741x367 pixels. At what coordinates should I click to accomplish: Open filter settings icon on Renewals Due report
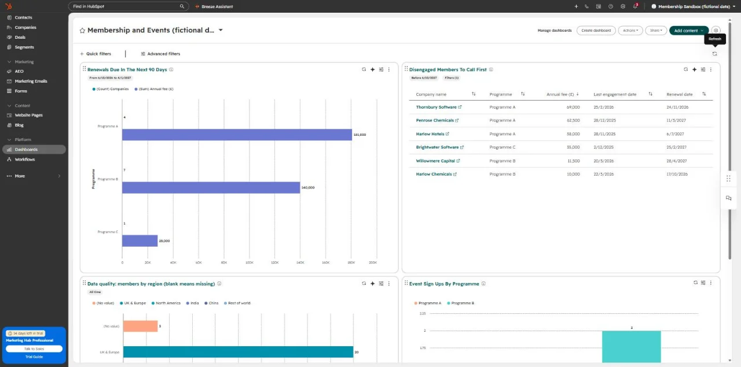click(x=381, y=69)
